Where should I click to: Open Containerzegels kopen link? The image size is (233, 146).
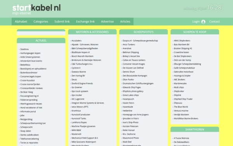[31, 76]
